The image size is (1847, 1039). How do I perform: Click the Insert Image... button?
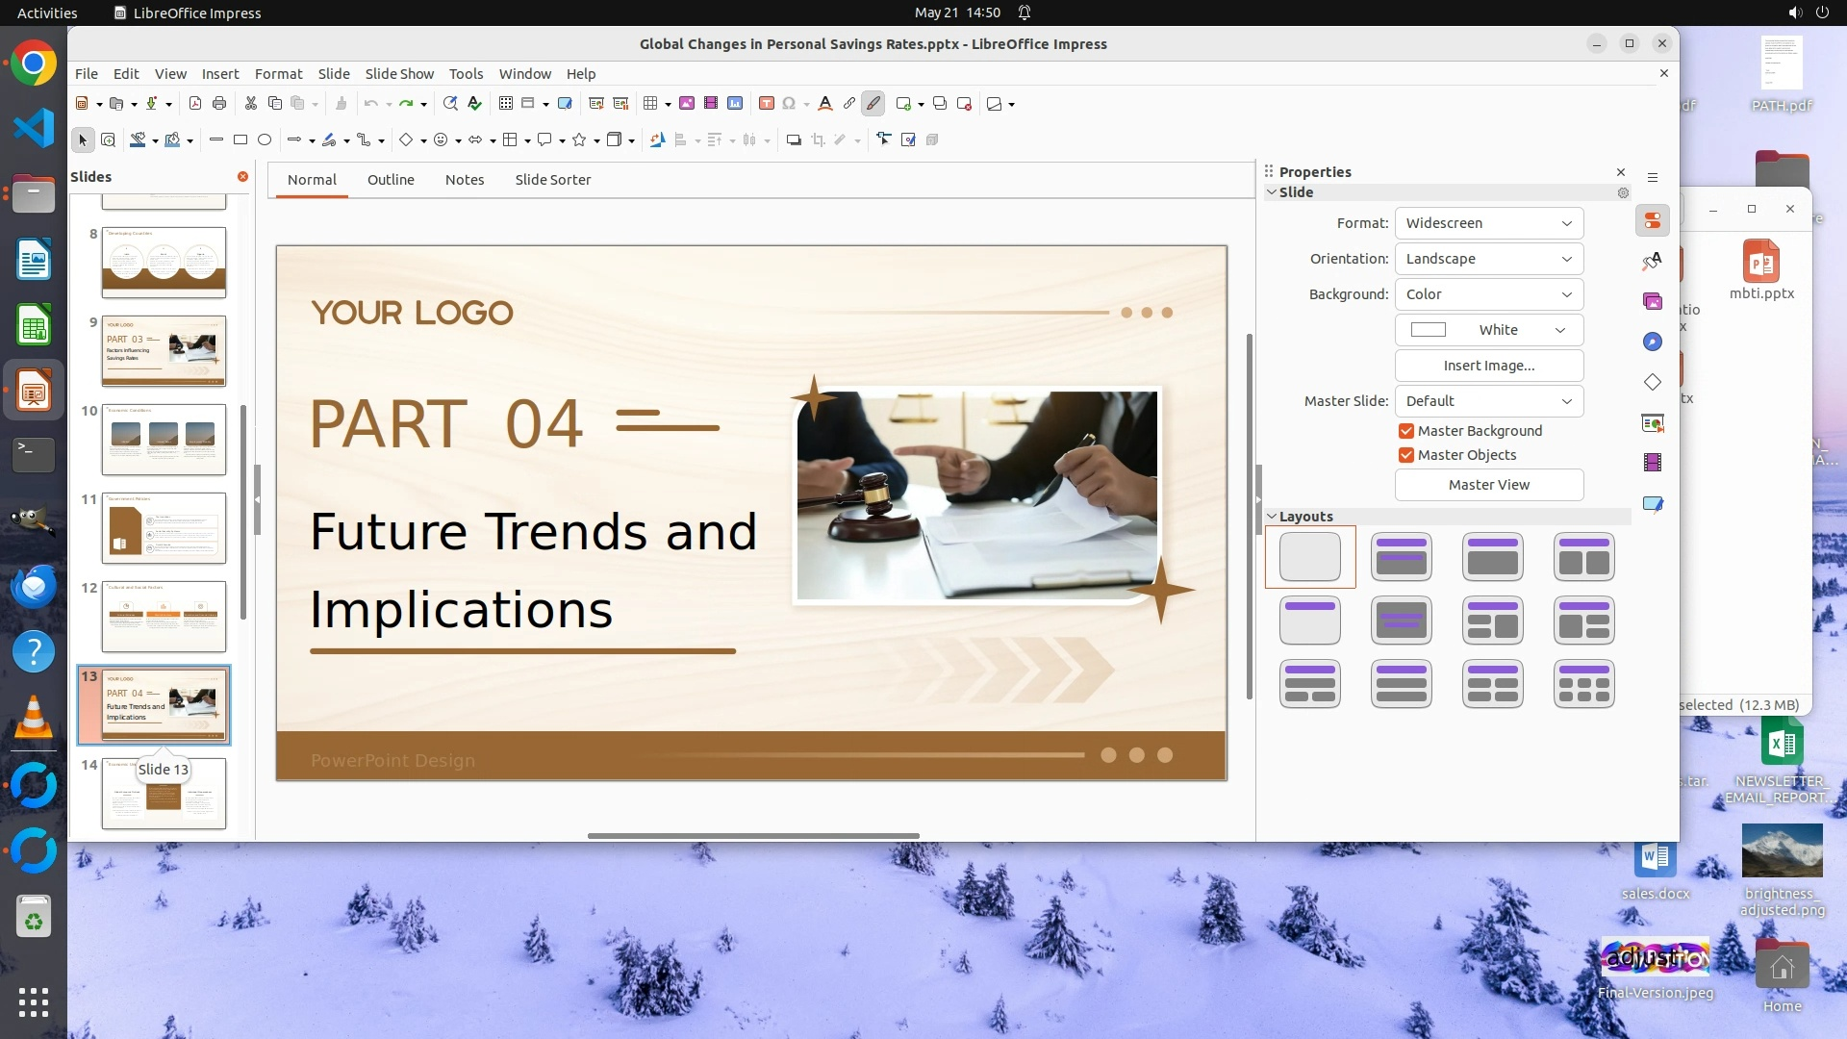point(1488,366)
